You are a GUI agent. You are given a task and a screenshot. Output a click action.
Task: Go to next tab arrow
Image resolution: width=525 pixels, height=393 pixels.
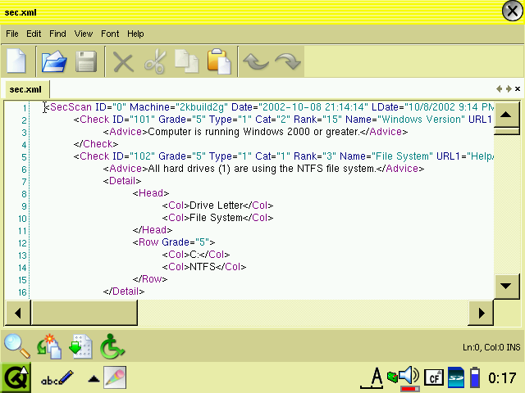click(509, 88)
